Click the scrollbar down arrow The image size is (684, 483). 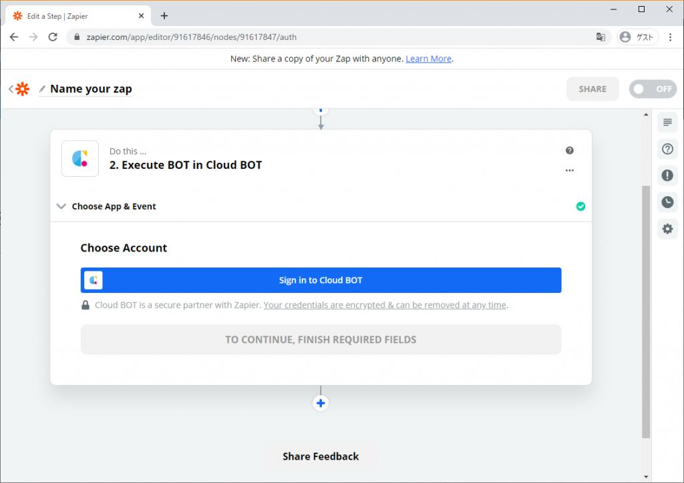(x=646, y=477)
